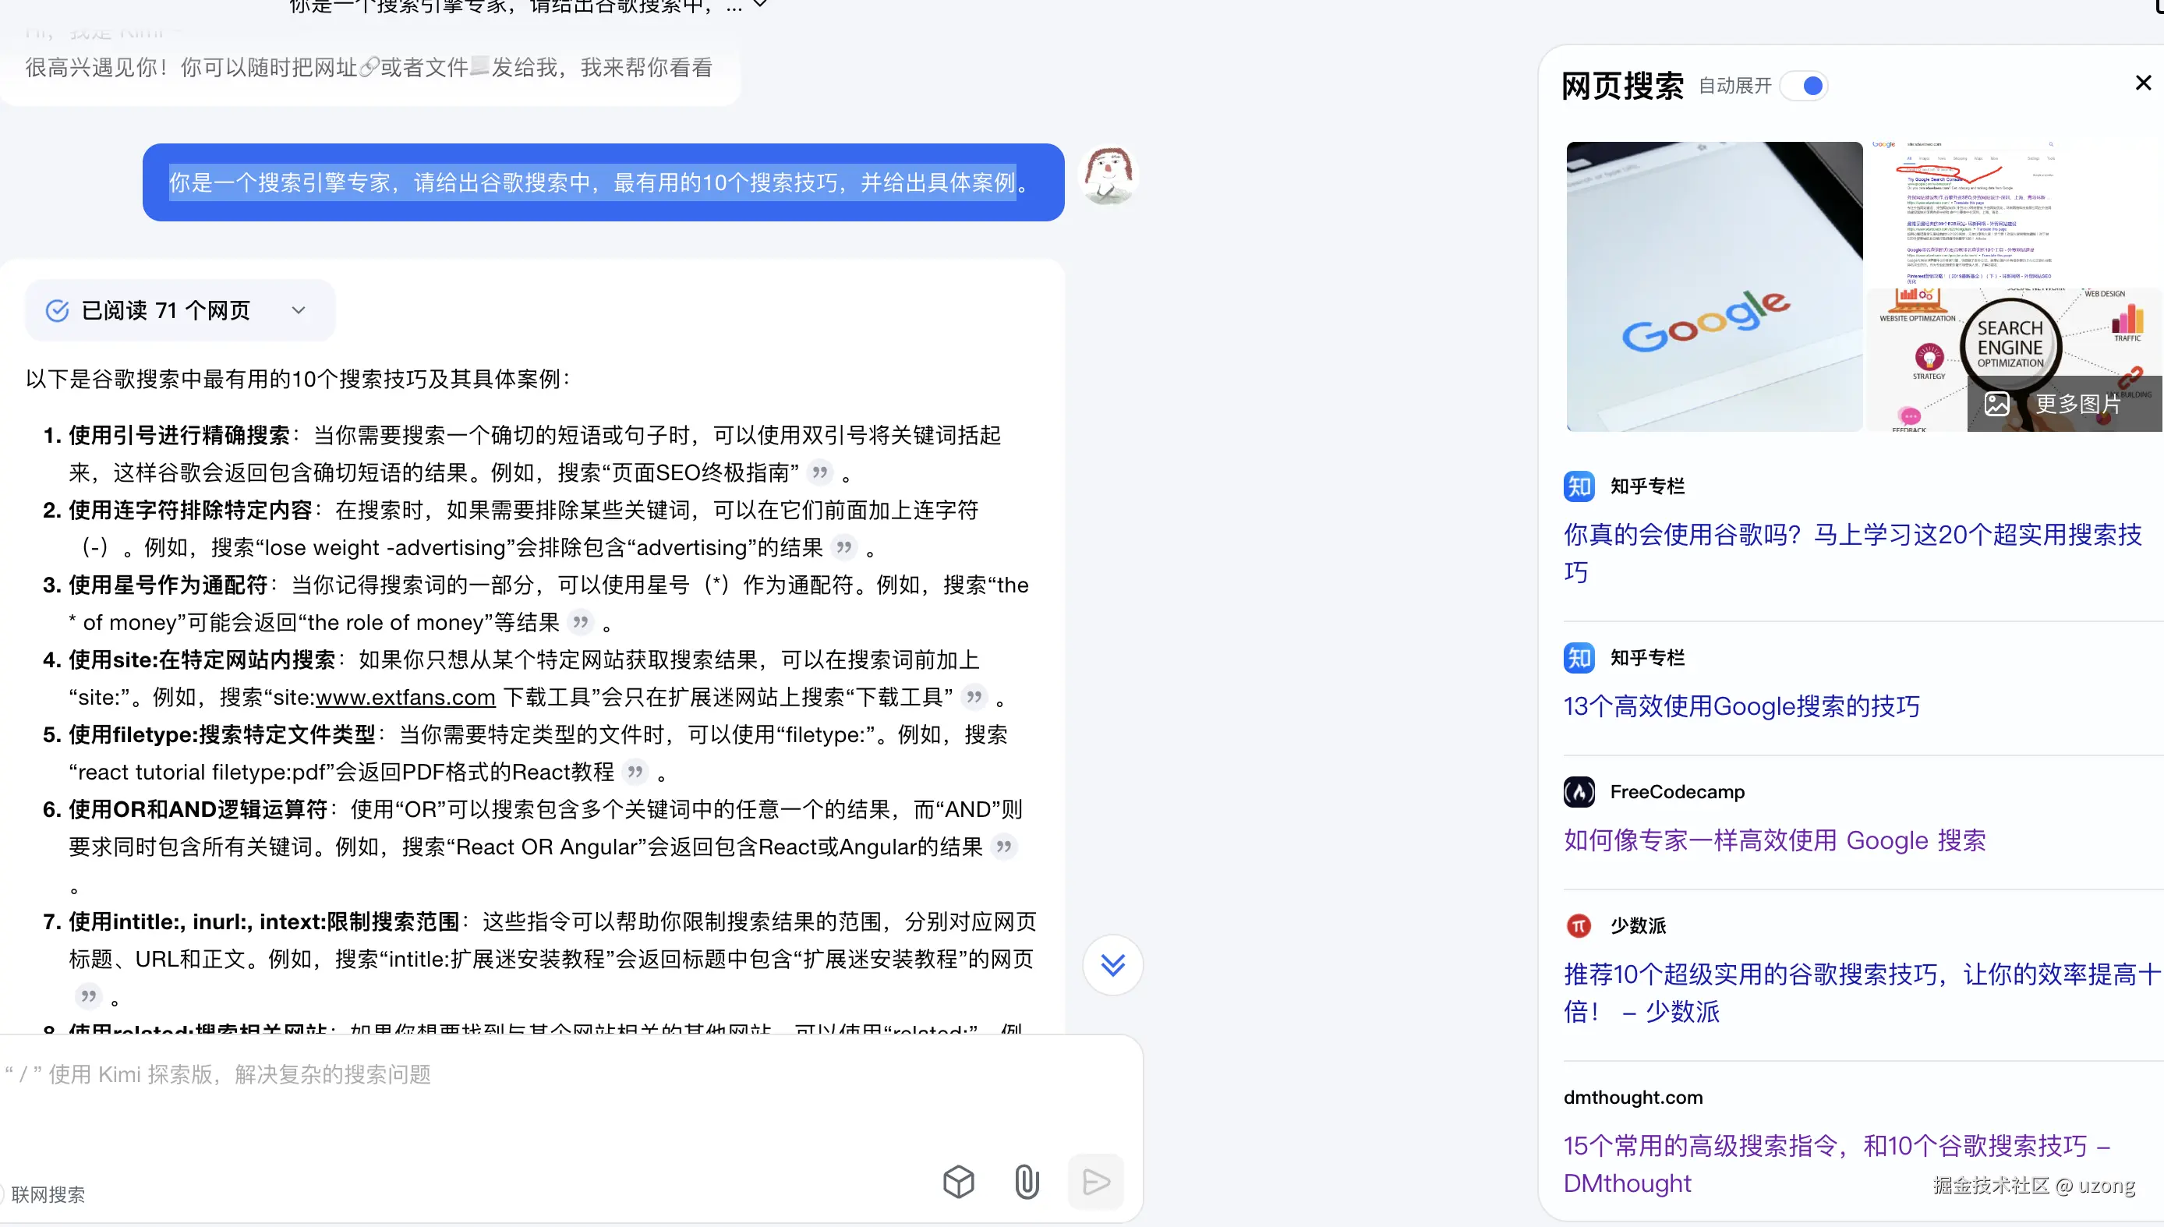This screenshot has width=2164, height=1227.
Task: Expand the 已阅读 71 个网页 list
Action: tap(299, 311)
